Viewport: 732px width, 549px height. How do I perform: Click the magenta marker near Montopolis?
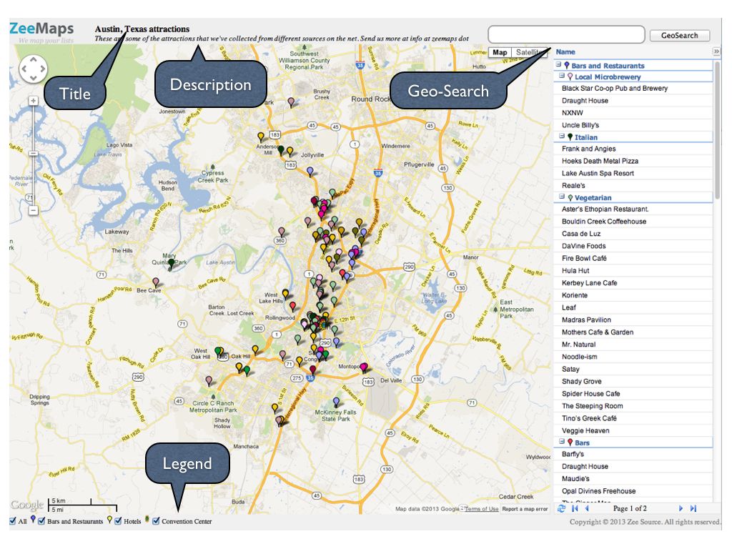(364, 367)
